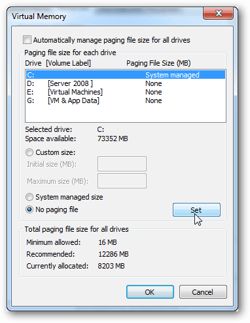Click the Maximum size input field
The image size is (250, 323).
click(x=122, y=181)
